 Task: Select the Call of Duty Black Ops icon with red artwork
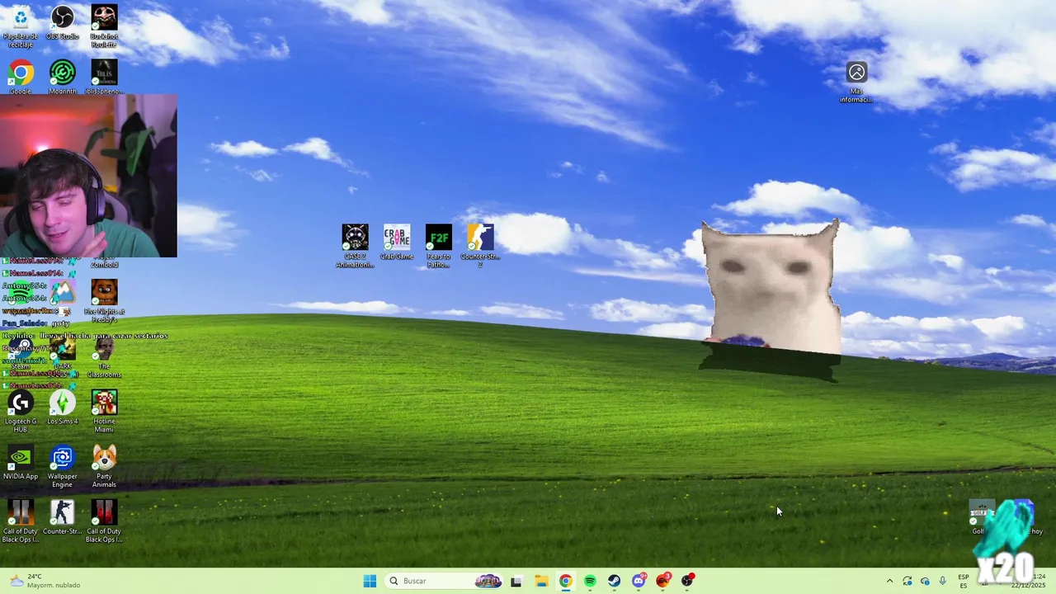pos(104,521)
